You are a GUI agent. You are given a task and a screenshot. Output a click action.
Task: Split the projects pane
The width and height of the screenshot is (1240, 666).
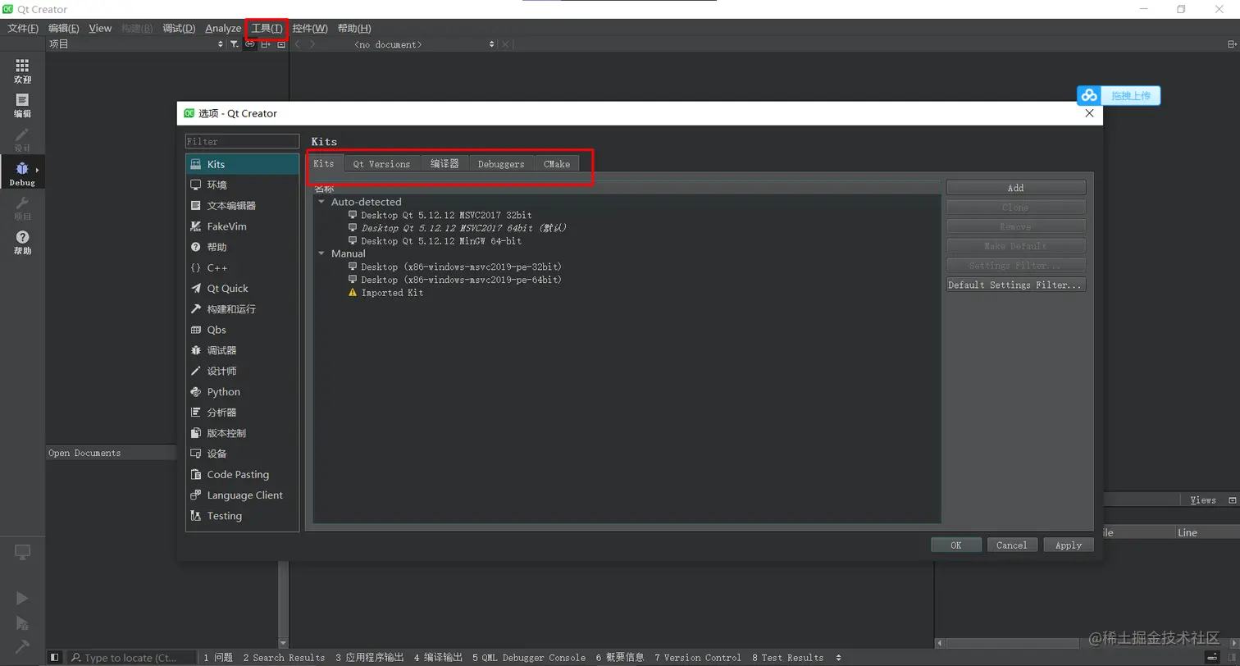coord(266,44)
